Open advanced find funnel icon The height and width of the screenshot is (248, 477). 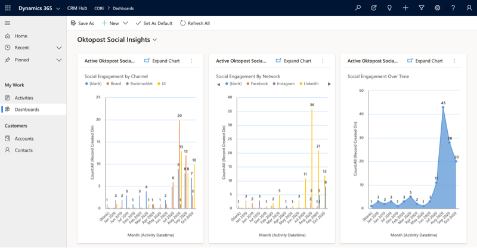tap(422, 8)
